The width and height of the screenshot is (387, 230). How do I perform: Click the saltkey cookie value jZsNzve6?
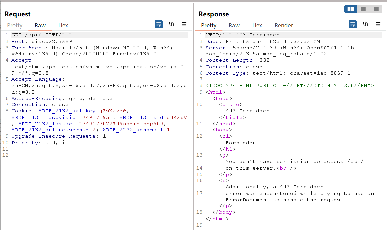click(113, 111)
